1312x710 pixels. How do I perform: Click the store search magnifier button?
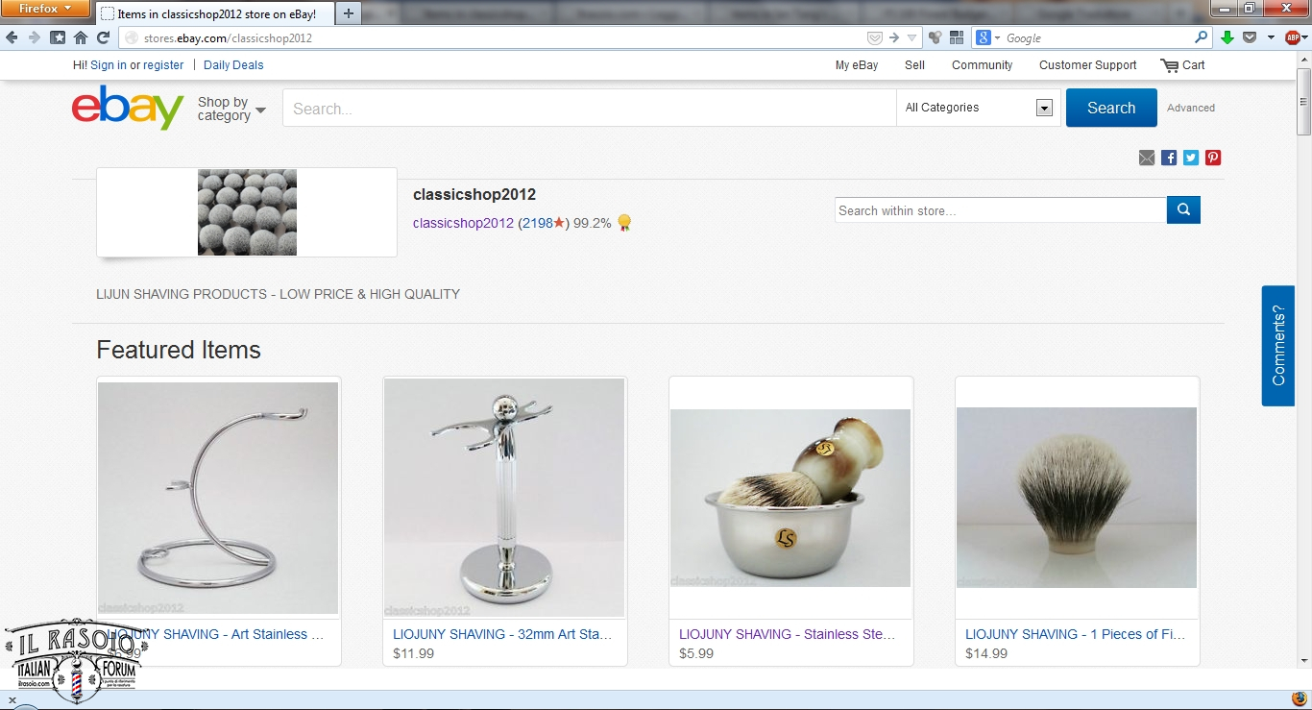1183,209
